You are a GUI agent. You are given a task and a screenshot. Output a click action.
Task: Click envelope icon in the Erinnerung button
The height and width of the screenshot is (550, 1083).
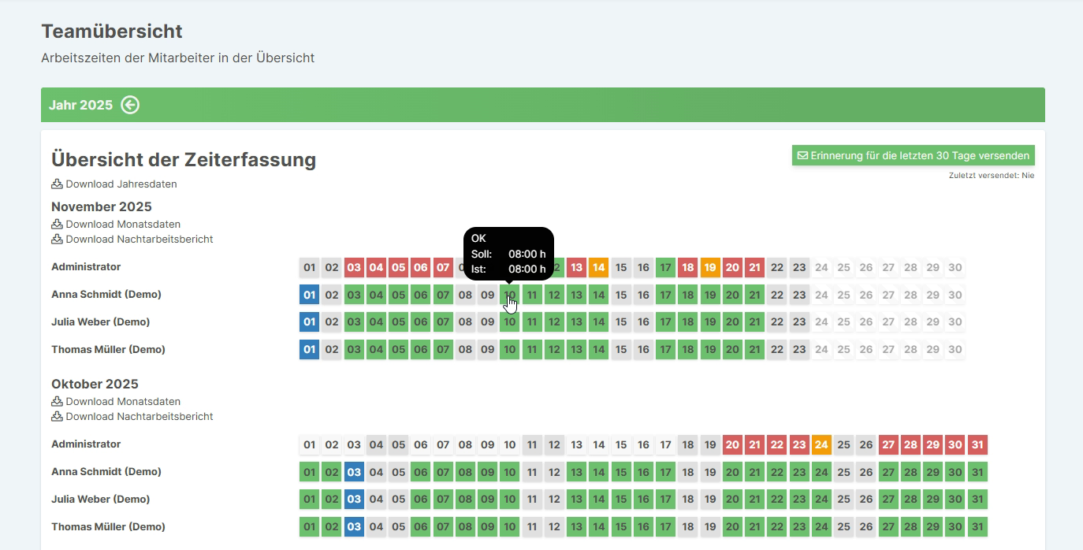[x=802, y=156]
